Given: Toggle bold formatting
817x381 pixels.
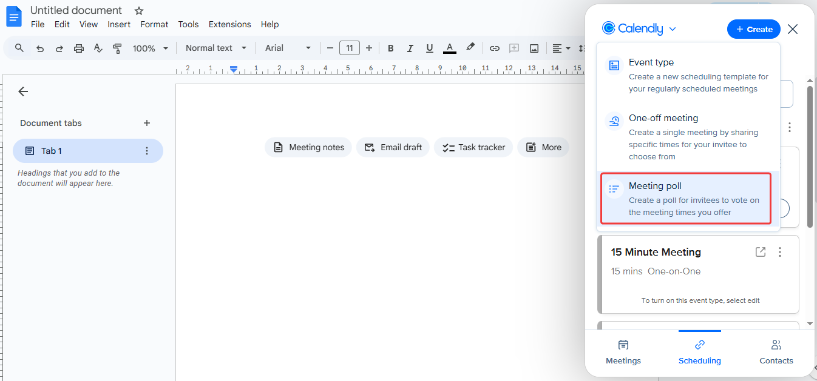Looking at the screenshot, I should pos(391,48).
